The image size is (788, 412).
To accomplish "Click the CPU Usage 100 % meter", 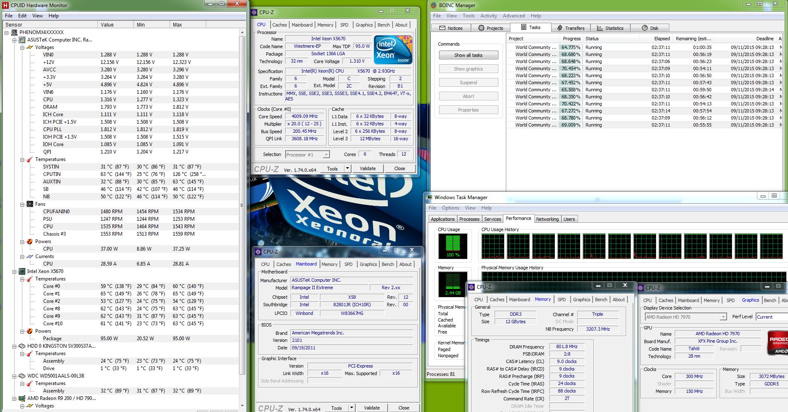I will coord(453,246).
